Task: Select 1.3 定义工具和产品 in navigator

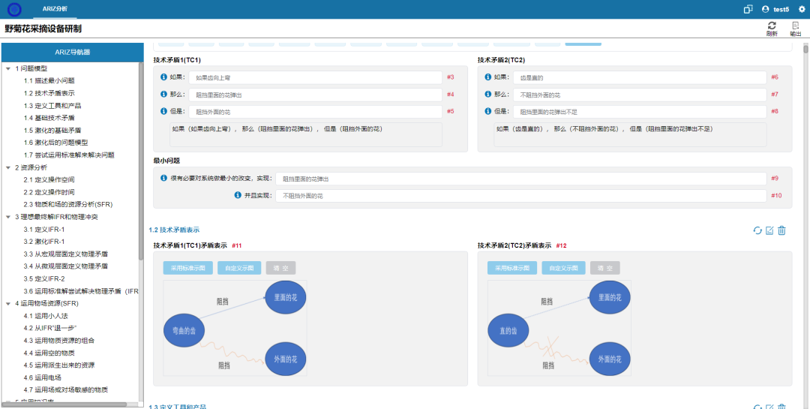Action: point(54,106)
